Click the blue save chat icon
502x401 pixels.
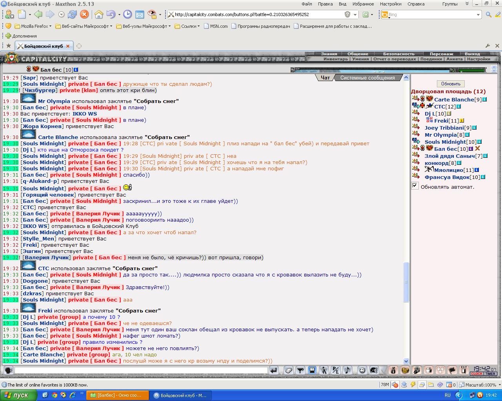point(312,370)
